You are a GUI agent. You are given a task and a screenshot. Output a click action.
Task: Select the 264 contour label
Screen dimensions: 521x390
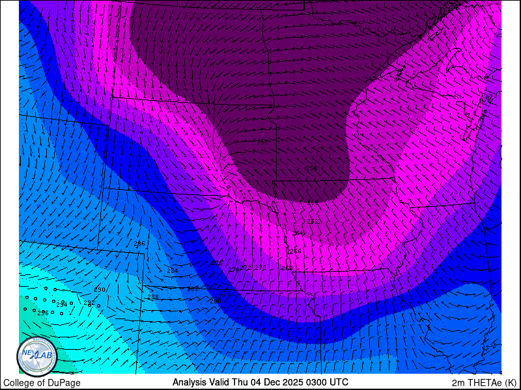298,233
